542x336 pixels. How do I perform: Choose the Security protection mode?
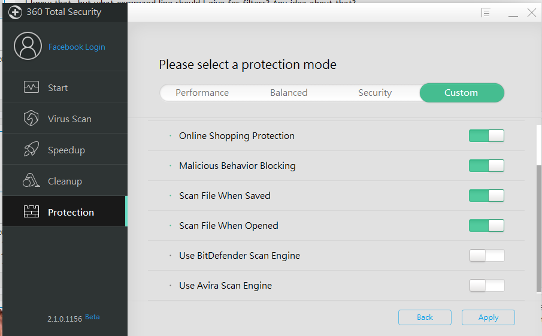[x=375, y=93]
